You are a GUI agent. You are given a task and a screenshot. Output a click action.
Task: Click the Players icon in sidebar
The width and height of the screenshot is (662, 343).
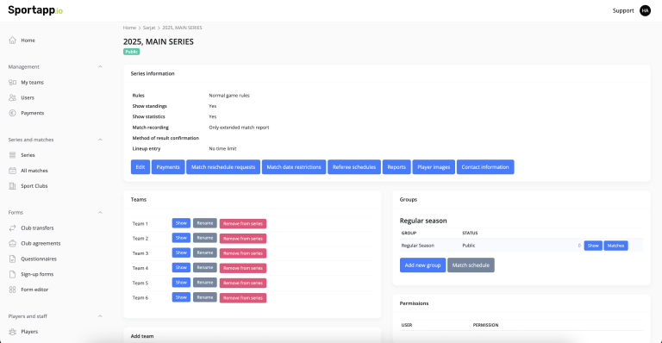click(12, 332)
